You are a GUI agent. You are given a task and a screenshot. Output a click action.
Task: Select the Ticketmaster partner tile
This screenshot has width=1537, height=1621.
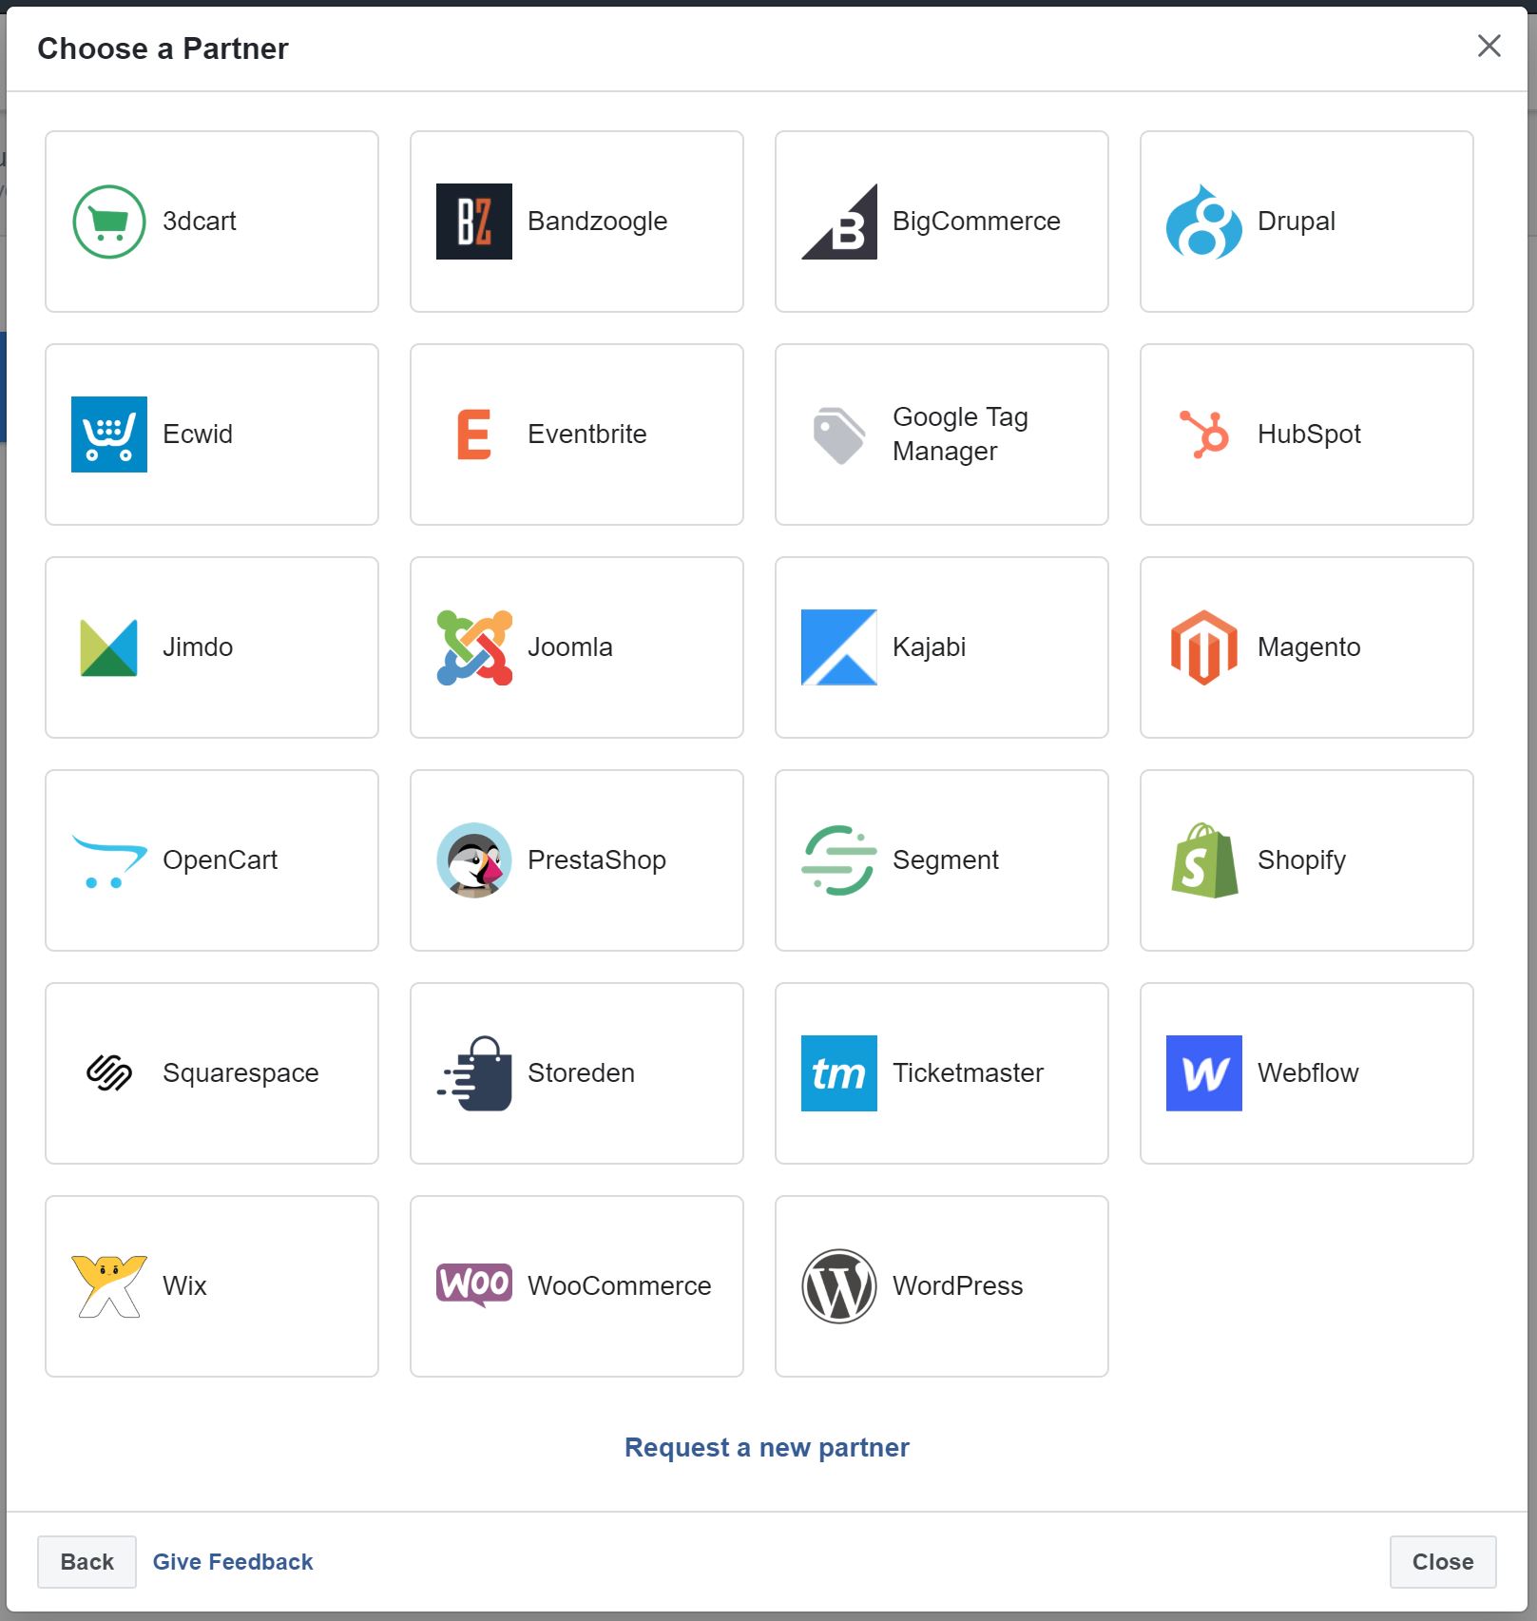click(x=941, y=1073)
